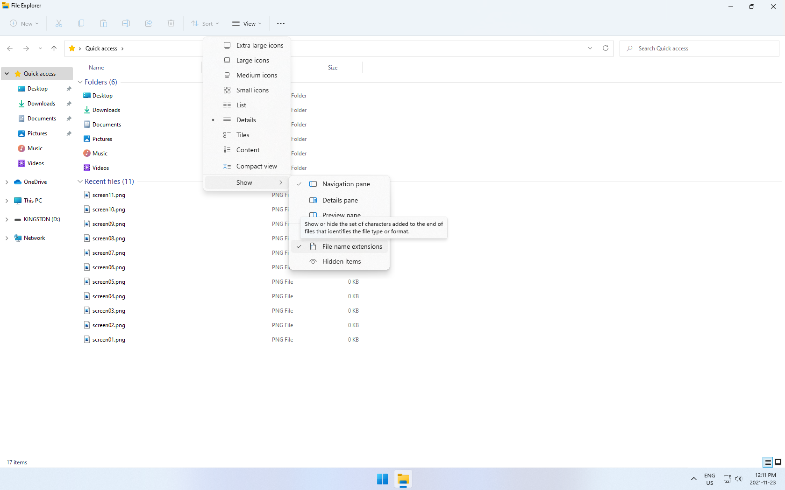Click the Refresh icon beside address bar
Image resolution: width=785 pixels, height=490 pixels.
coord(606,48)
